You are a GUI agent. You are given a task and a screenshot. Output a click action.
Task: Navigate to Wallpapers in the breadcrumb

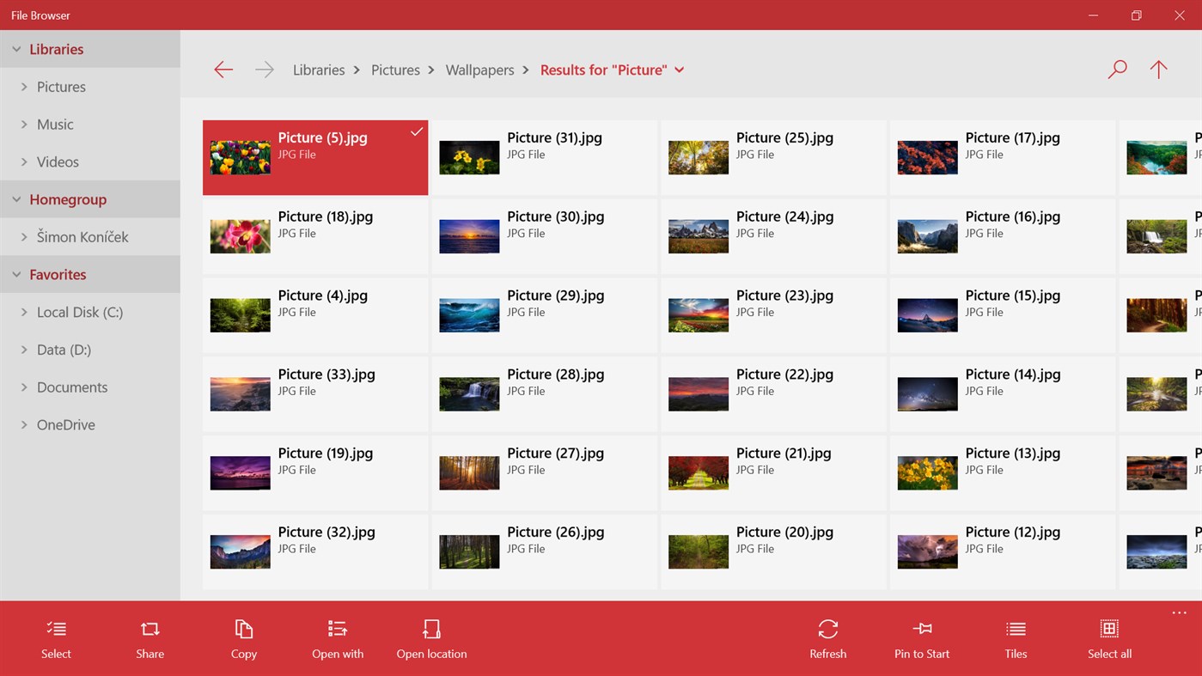tap(479, 70)
